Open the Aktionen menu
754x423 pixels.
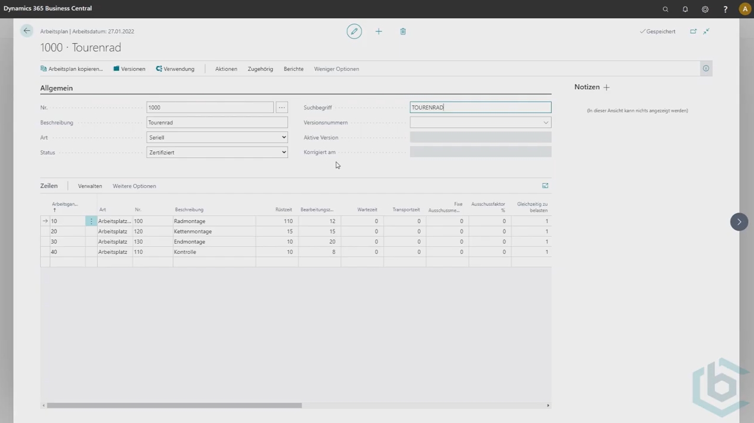[226, 69]
